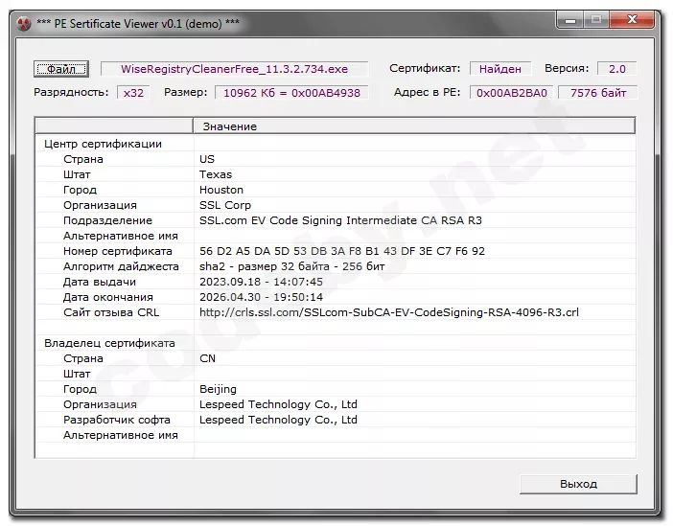Click the size field 10962 Кб = 0x00AB4938
Screen dimensions: 673x526
291,93
